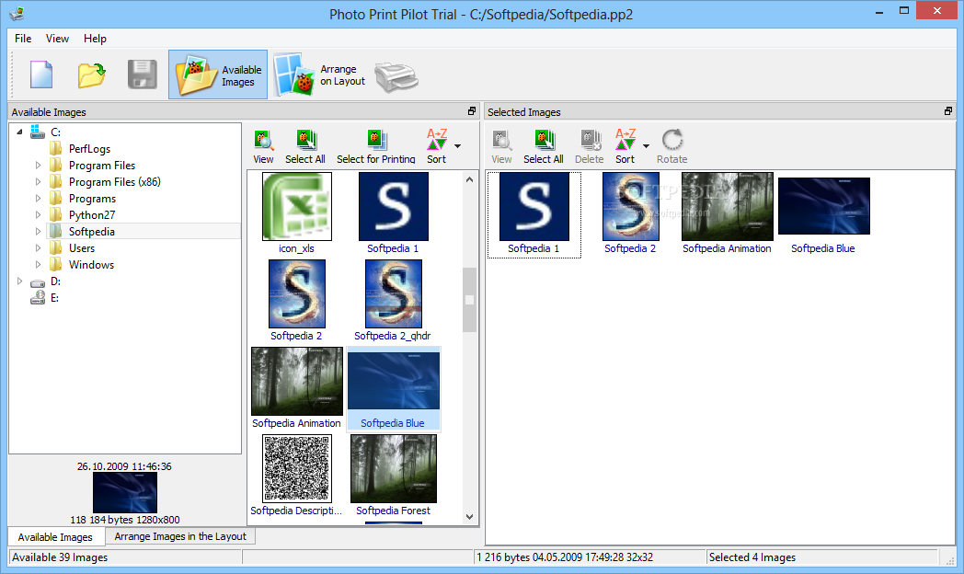Viewport: 964px width, 574px height.
Task: Expand the Program Files folder
Action: pyautogui.click(x=38, y=166)
